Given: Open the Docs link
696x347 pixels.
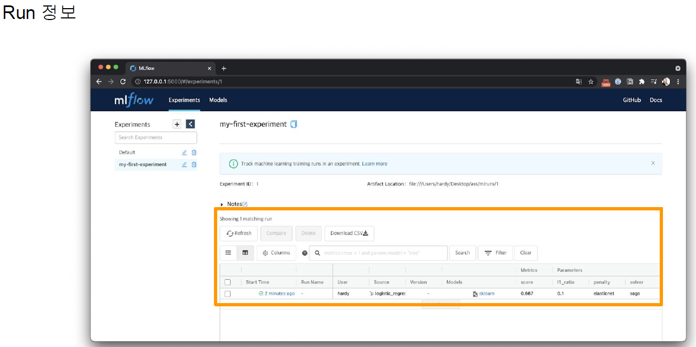Looking at the screenshot, I should [656, 100].
